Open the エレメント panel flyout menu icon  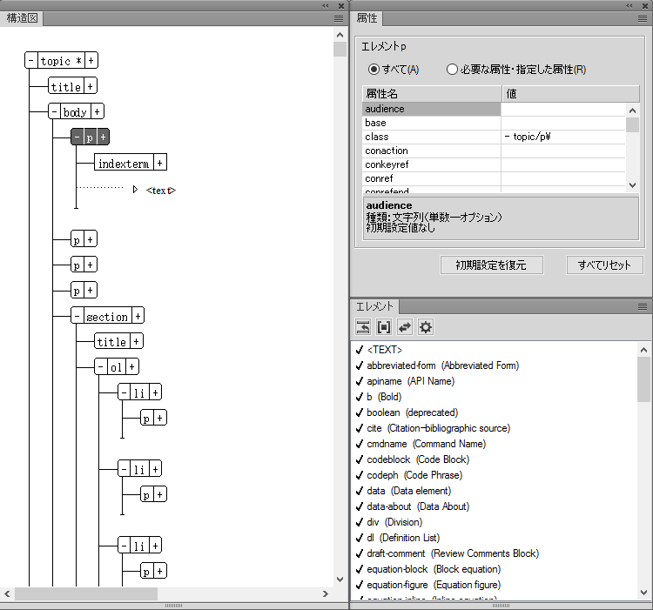(643, 306)
